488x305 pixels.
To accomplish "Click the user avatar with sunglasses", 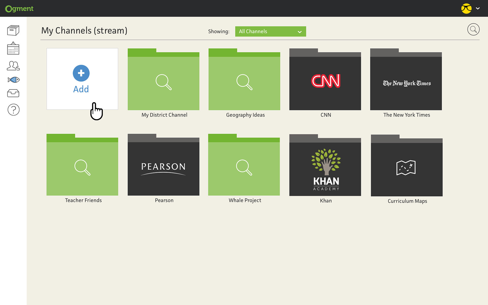I will pyautogui.click(x=466, y=9).
